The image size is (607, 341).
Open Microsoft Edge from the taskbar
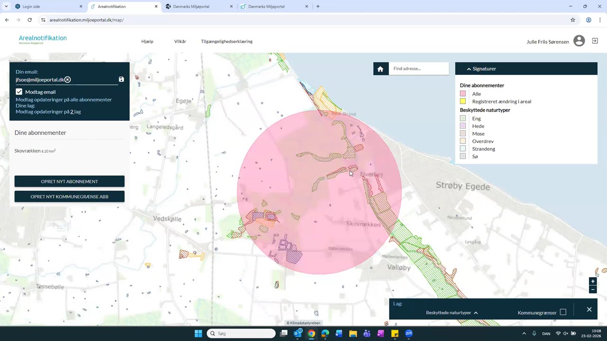tap(325, 333)
